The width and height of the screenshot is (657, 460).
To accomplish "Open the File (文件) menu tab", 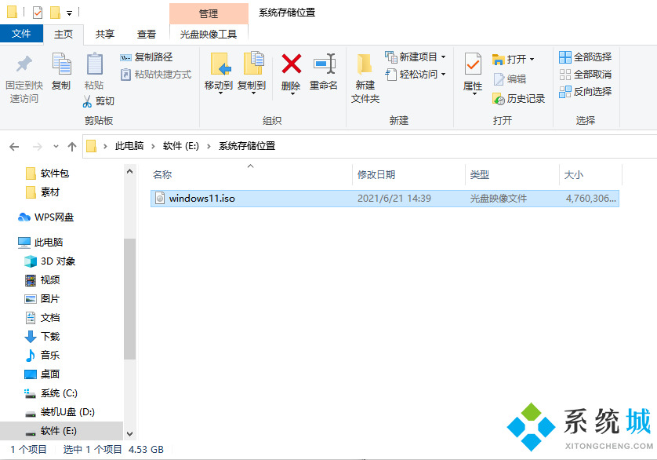I will tap(21, 34).
